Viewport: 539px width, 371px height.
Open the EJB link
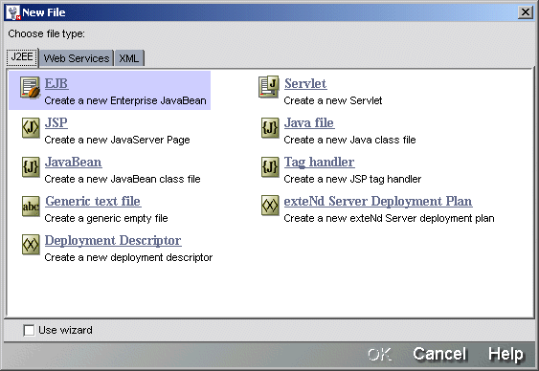pos(56,83)
